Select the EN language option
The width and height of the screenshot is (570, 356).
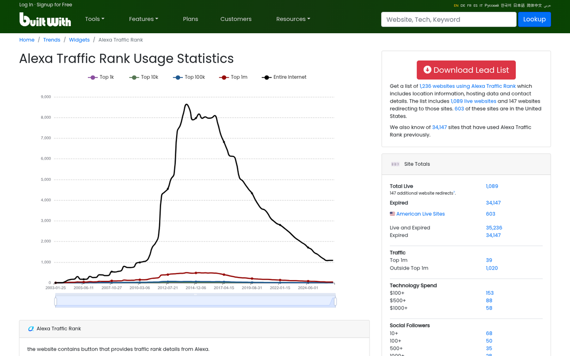(456, 5)
